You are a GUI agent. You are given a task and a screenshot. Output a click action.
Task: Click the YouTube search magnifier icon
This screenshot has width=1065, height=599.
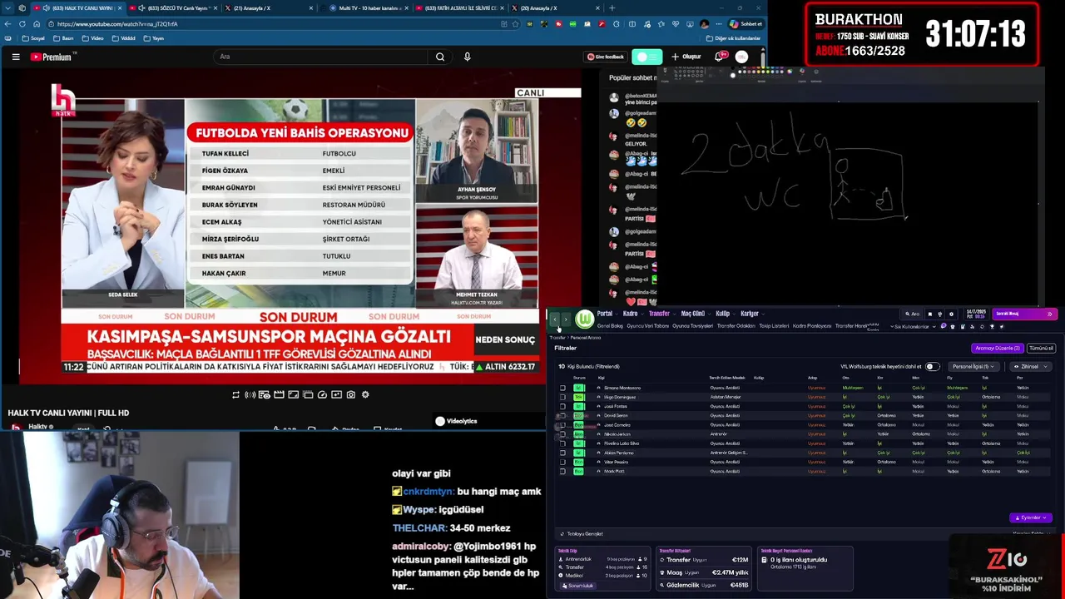pos(440,57)
